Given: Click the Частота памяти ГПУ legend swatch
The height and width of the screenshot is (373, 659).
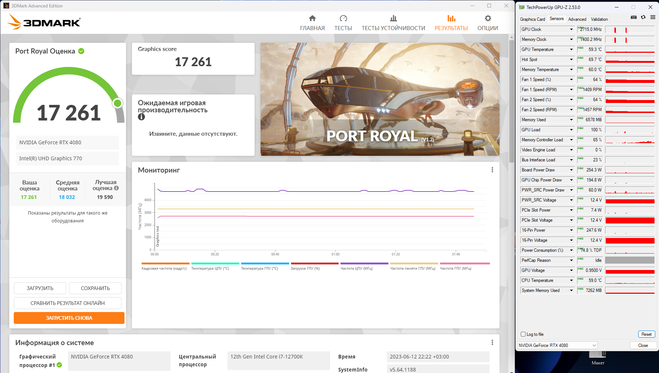Looking at the screenshot, I should click(x=414, y=263).
